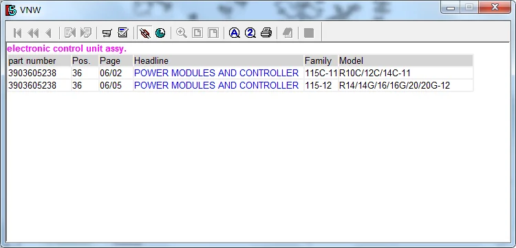The width and height of the screenshot is (516, 248).
Task: Open POWER MODULES AND CONTROLLER link for page 06/02
Action: (216, 73)
